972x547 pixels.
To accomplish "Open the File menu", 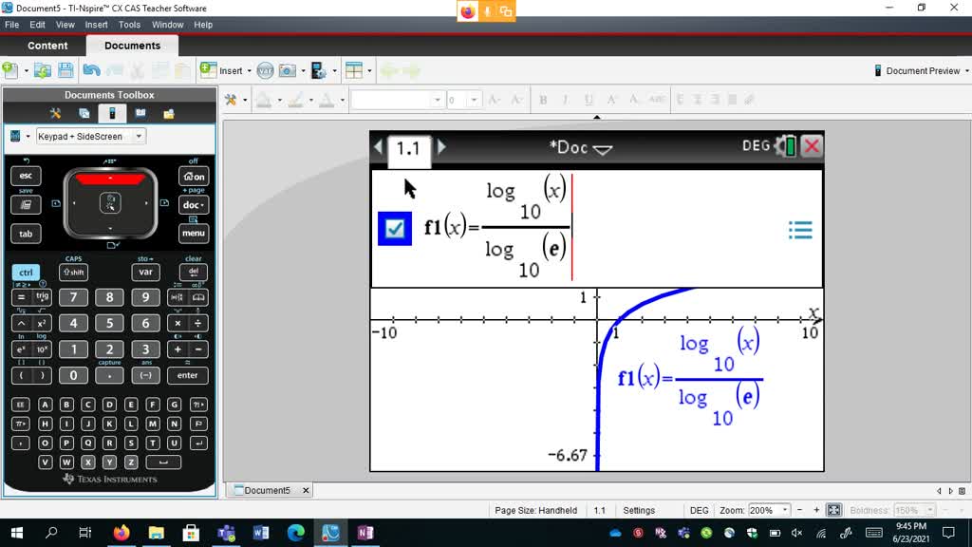I will [11, 25].
